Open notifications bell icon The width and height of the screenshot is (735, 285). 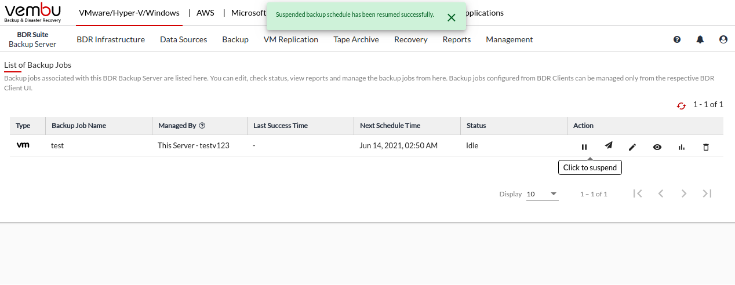tap(700, 39)
